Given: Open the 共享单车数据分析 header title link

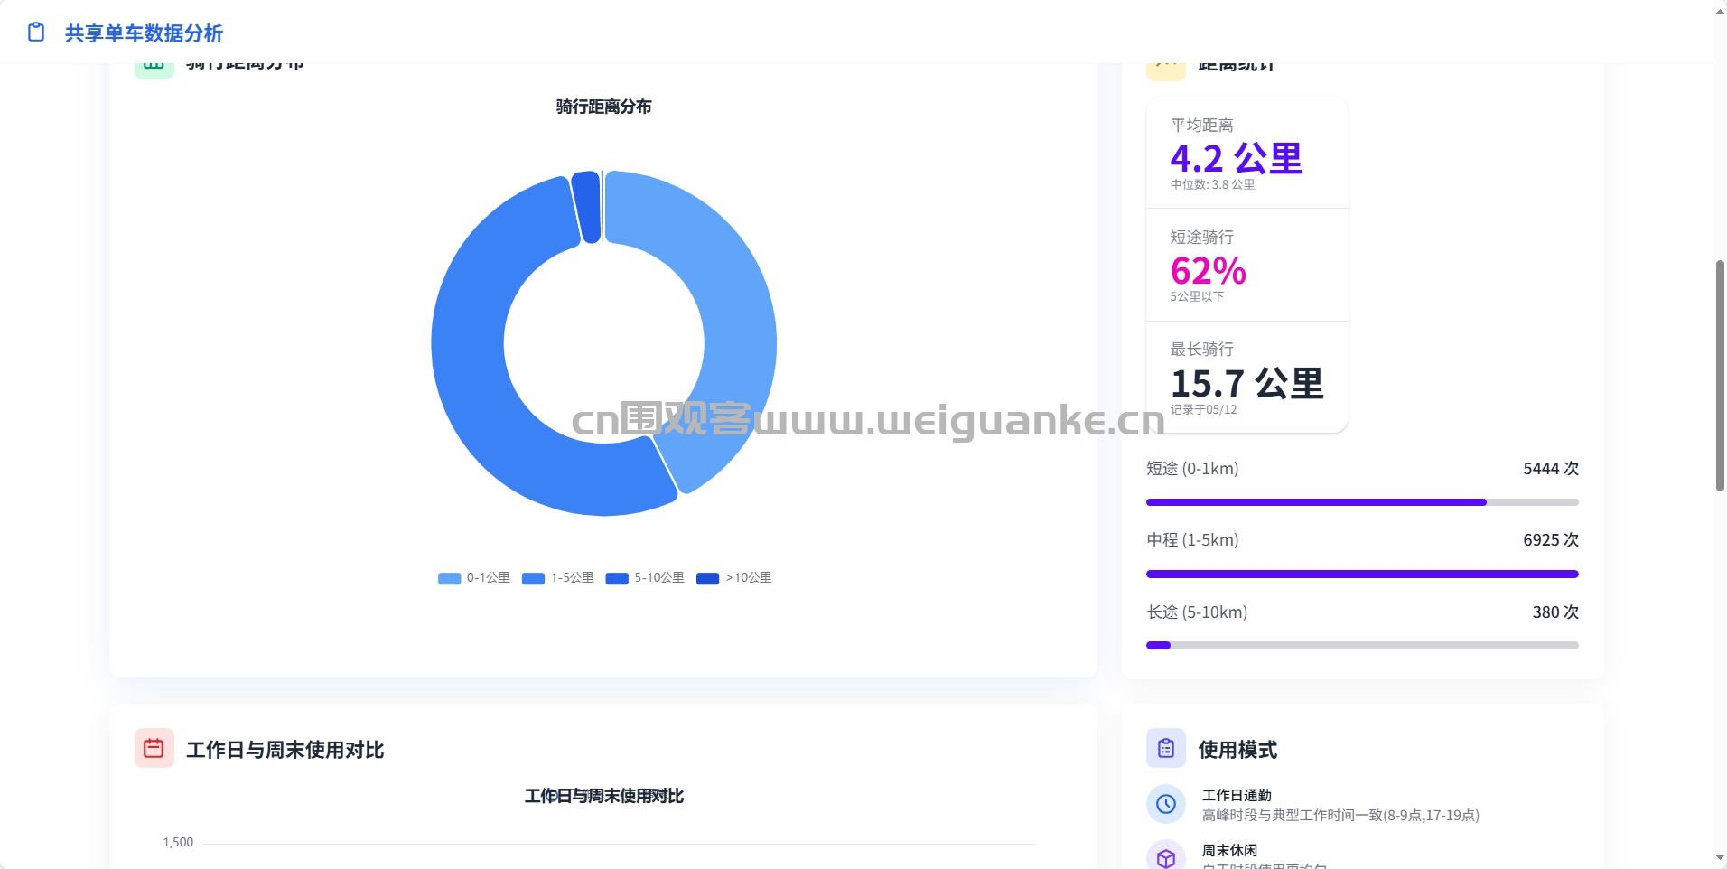Looking at the screenshot, I should (144, 33).
